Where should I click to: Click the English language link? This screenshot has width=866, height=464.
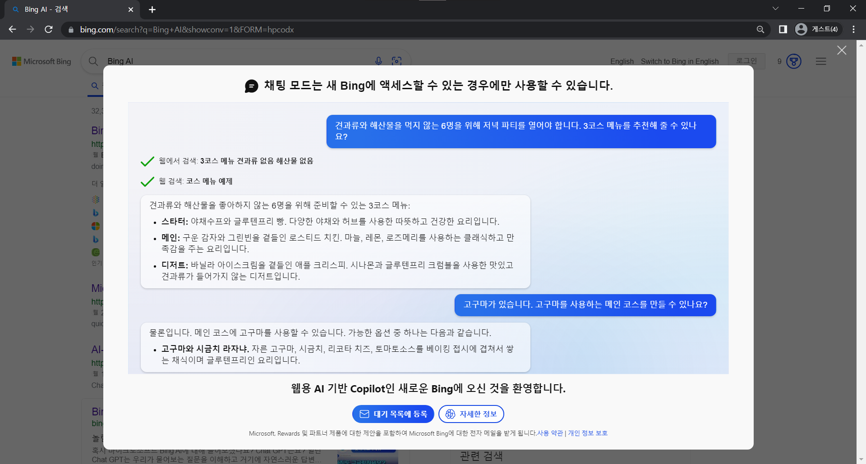tap(622, 61)
